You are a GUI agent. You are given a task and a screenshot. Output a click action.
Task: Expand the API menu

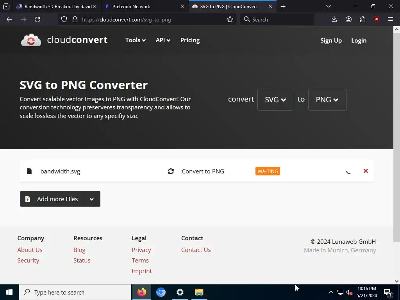point(163,40)
